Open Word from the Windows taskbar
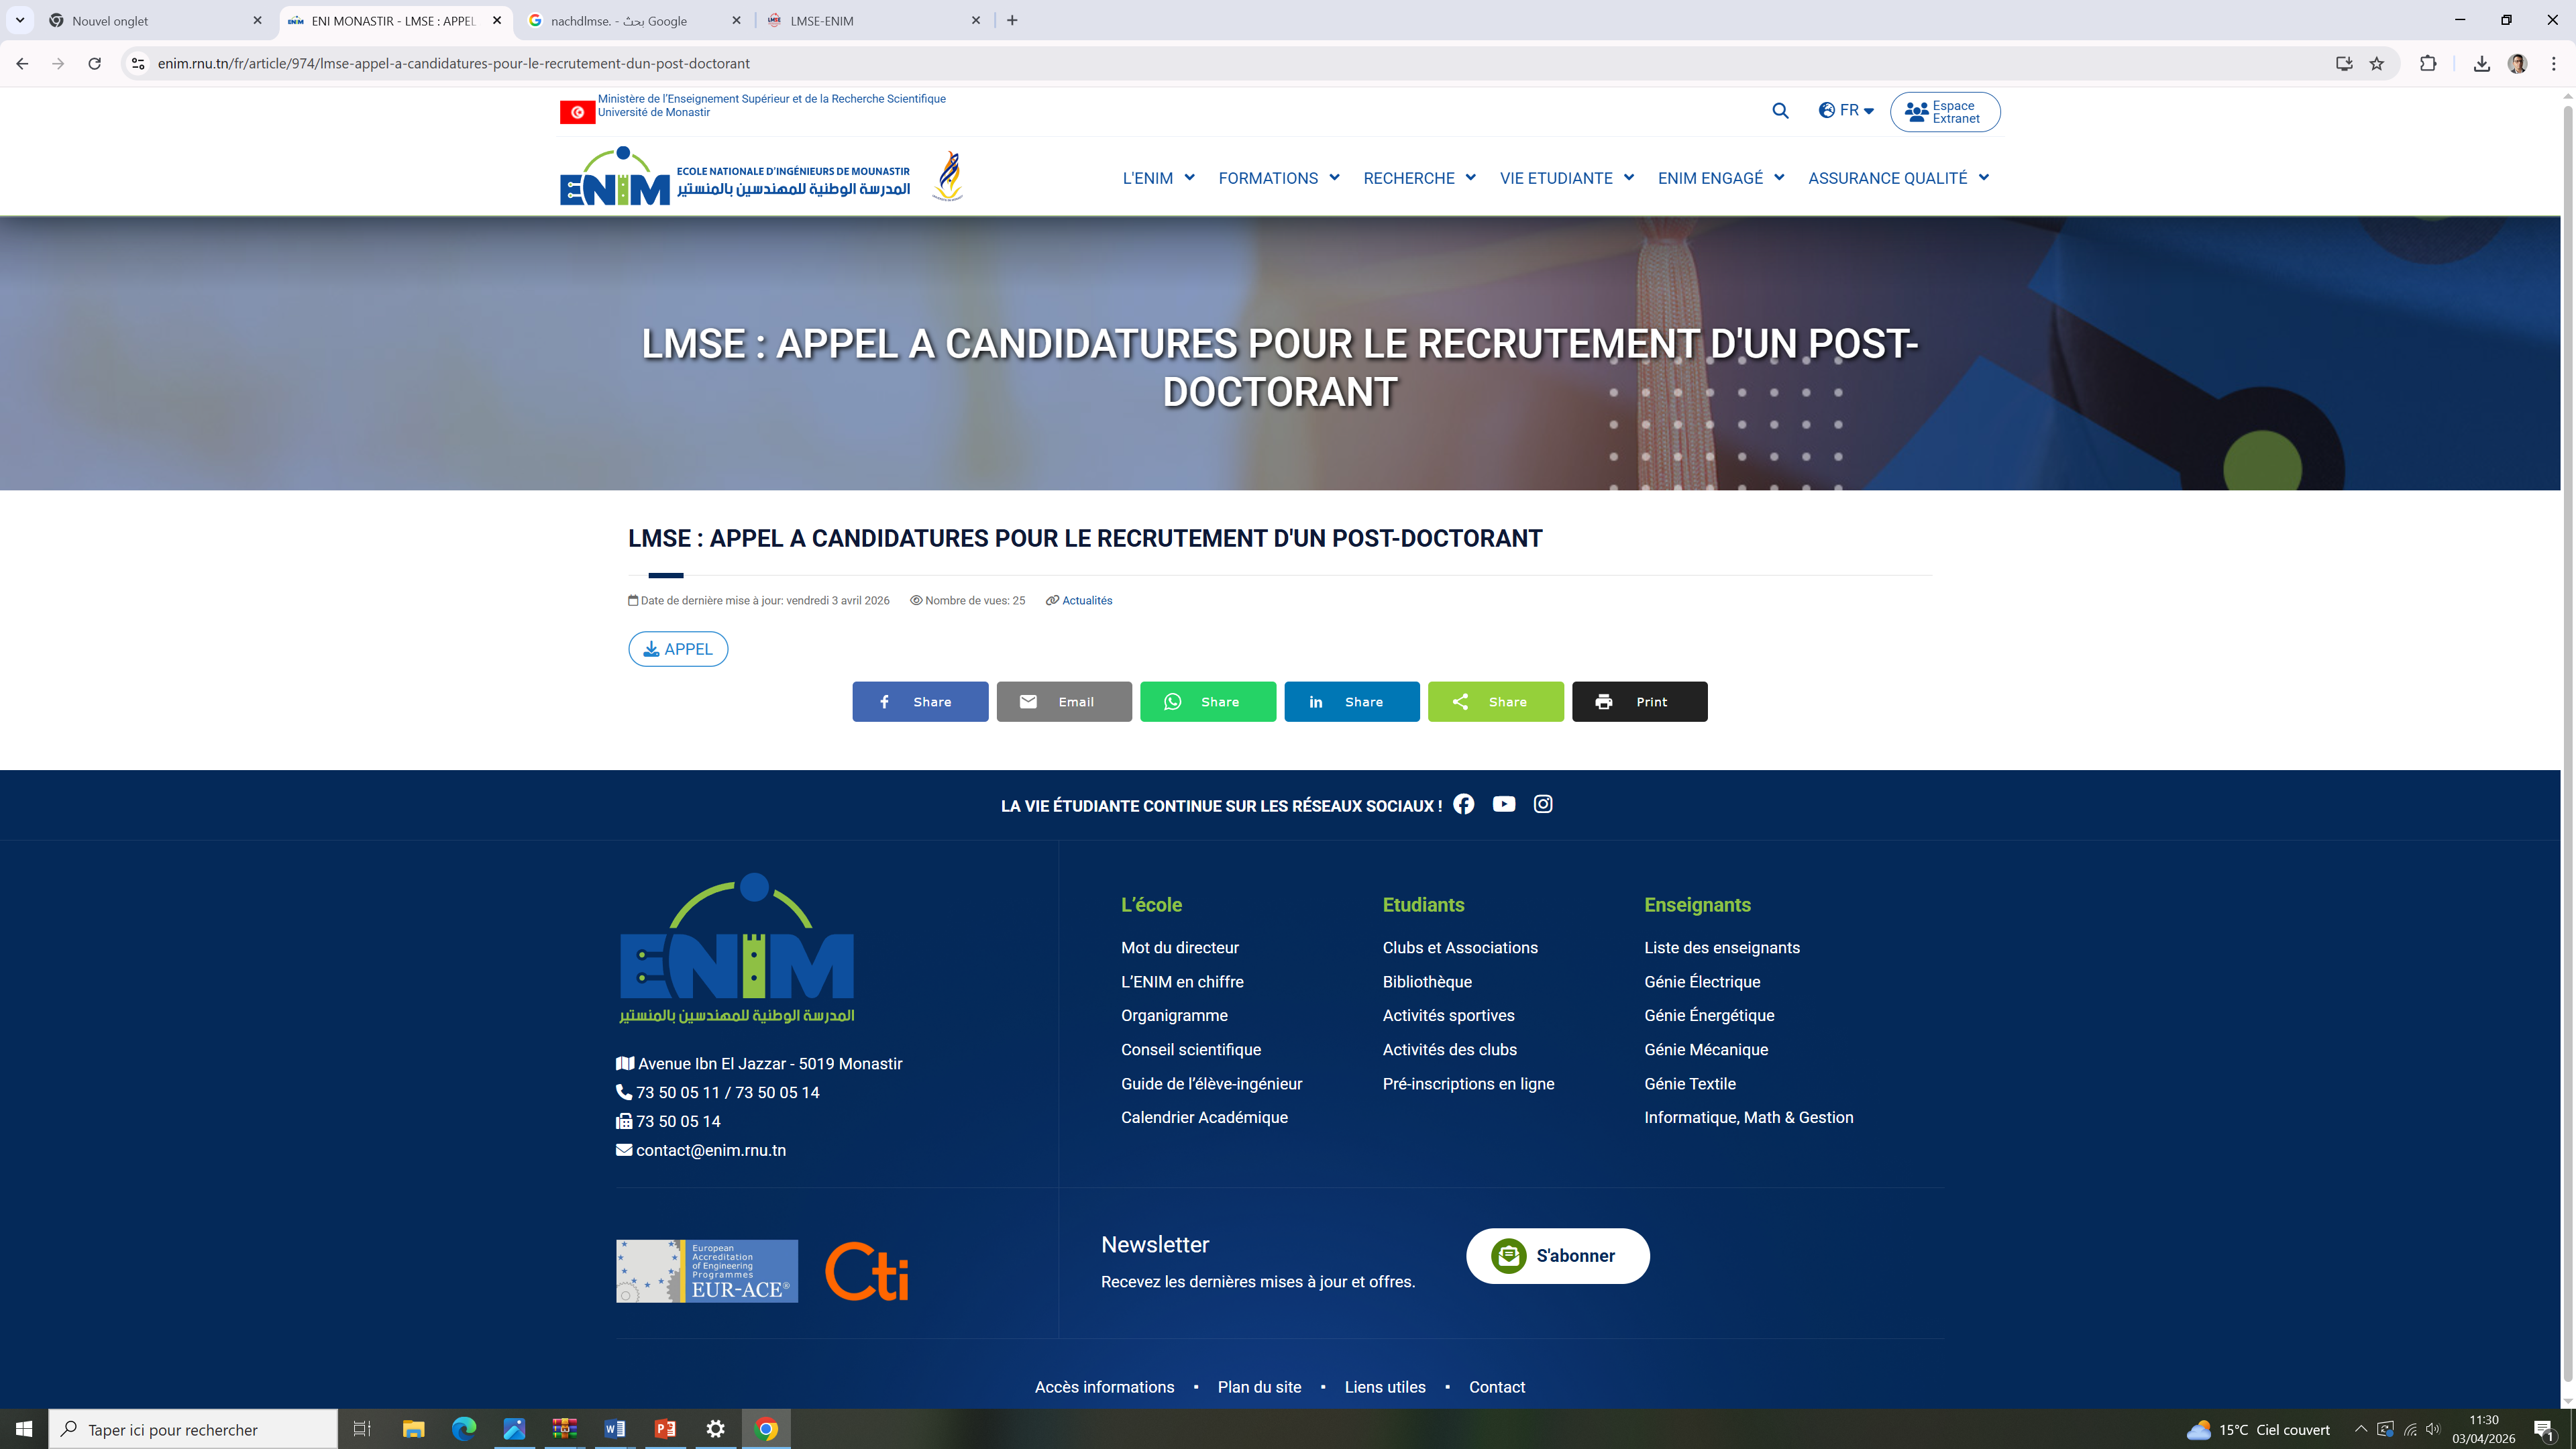This screenshot has height=1449, width=2576. [614, 1429]
